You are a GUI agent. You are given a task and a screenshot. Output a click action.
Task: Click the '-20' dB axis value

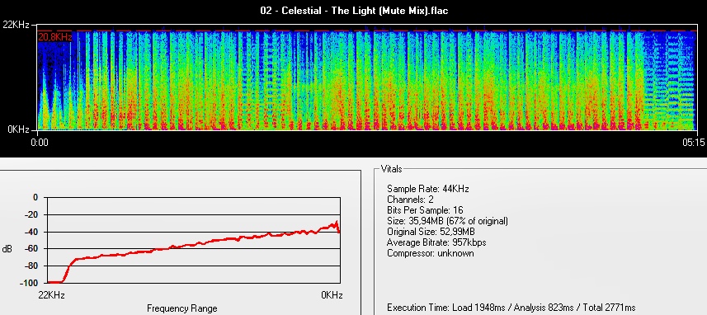click(x=31, y=214)
